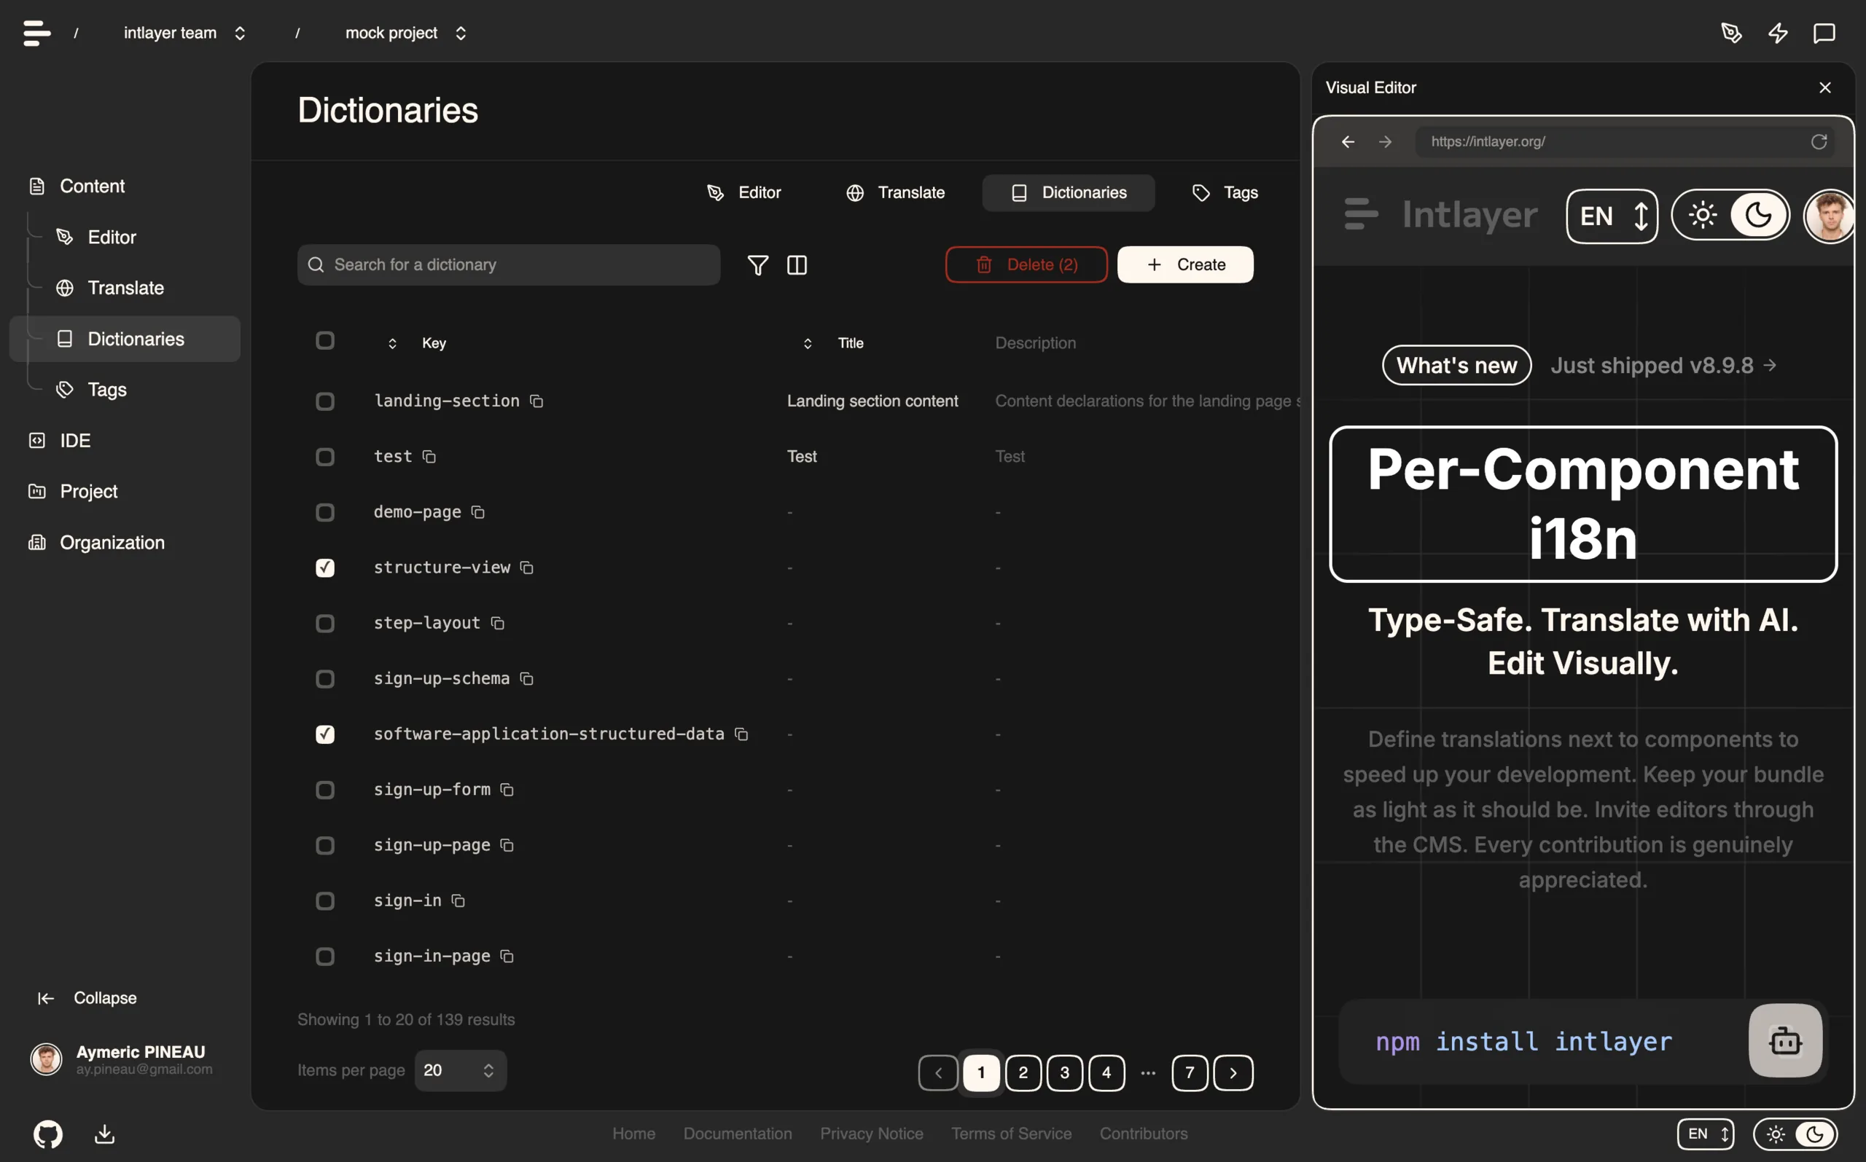Switch to the Editor tab

click(x=743, y=193)
